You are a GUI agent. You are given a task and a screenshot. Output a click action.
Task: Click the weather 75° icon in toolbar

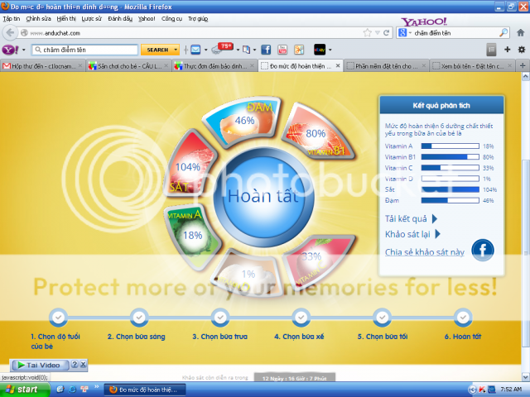(x=223, y=49)
